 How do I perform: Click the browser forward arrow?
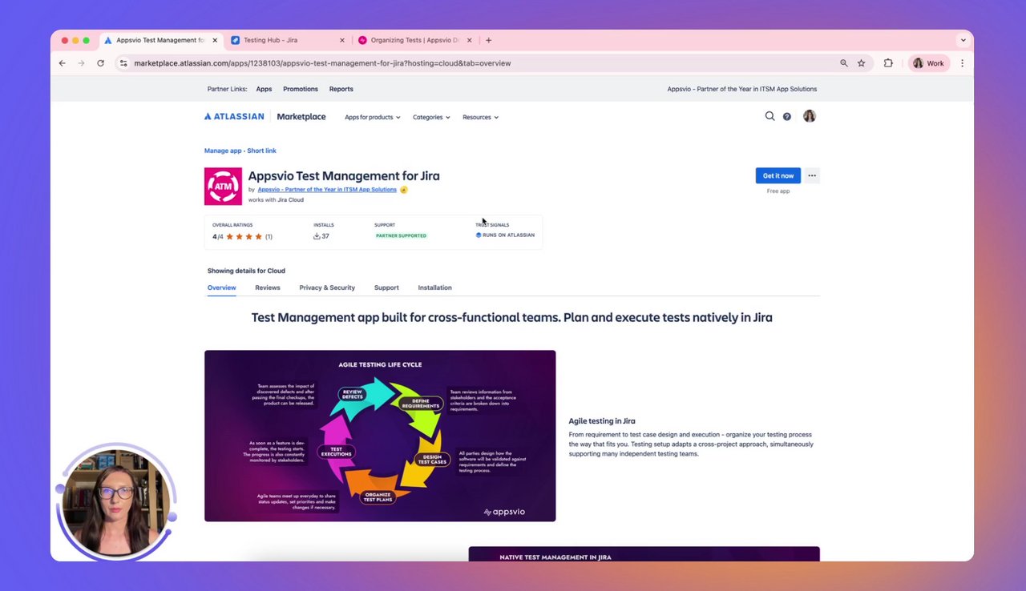81,63
